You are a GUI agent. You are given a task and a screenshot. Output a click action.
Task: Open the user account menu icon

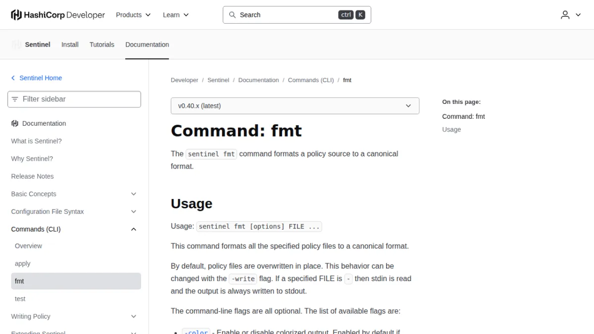565,15
